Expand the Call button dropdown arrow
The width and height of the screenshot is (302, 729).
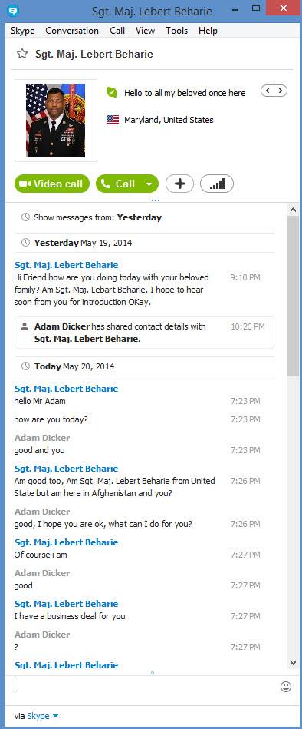[149, 184]
